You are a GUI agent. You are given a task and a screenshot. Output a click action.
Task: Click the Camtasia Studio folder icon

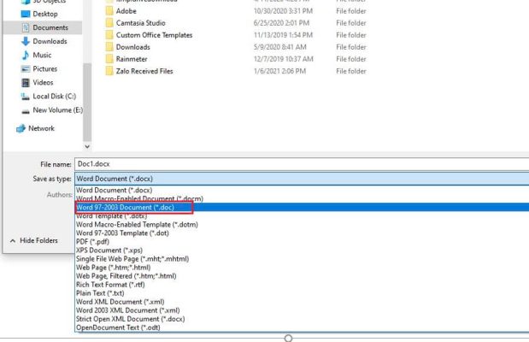109,23
